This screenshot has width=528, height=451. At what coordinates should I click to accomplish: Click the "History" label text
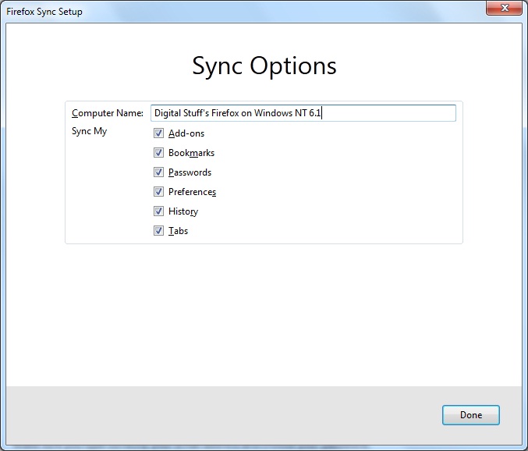click(183, 211)
